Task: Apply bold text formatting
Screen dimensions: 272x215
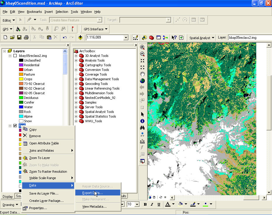Action: coord(145,204)
